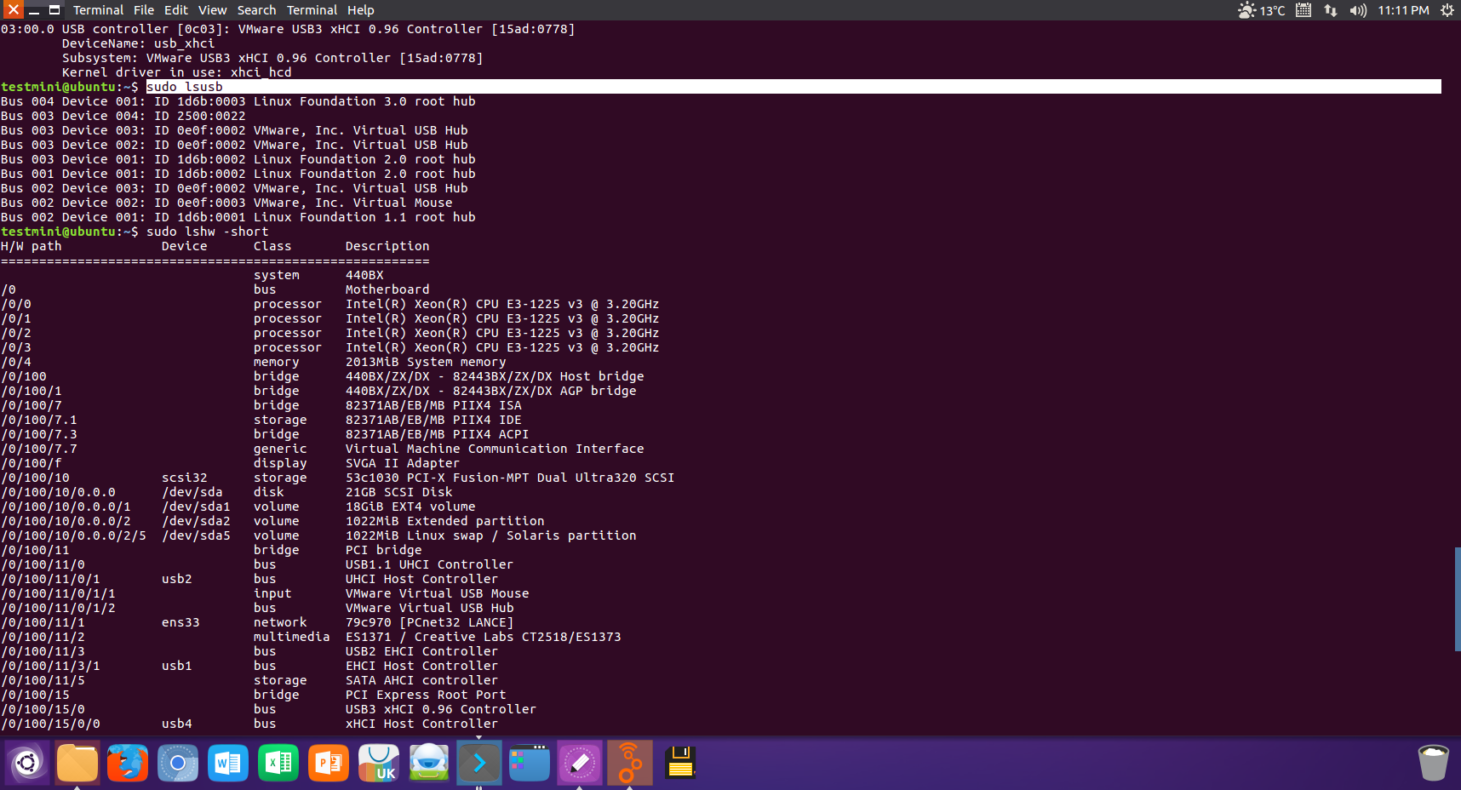
Task: Restore the terminal window size
Action: pos(54,10)
